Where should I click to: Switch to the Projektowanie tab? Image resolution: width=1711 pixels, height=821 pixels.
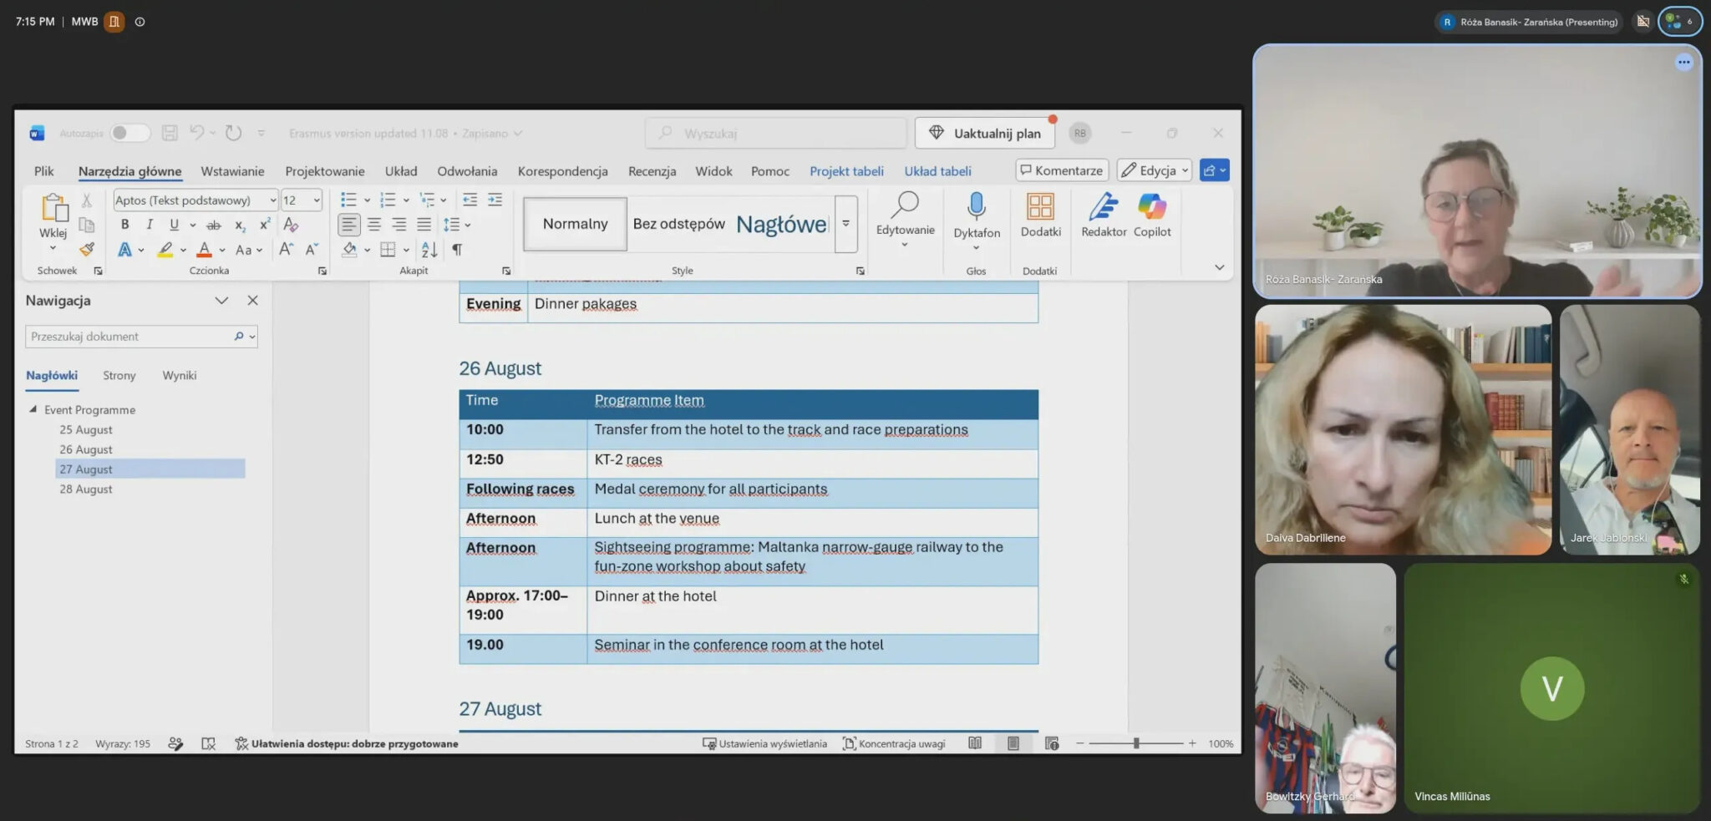click(x=325, y=171)
